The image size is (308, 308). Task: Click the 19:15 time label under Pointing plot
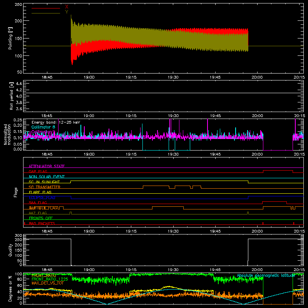coord(131,77)
